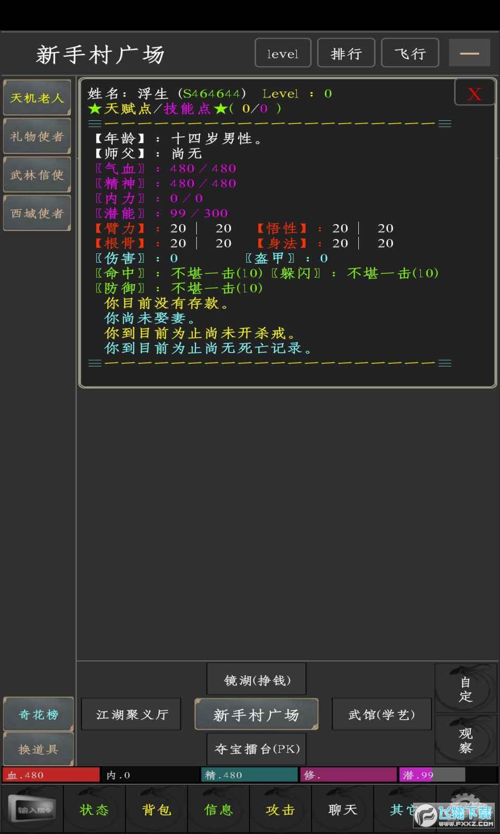The image size is (500, 834).
Task: Go to 镜湖(挣钱) location
Action: pos(256,680)
